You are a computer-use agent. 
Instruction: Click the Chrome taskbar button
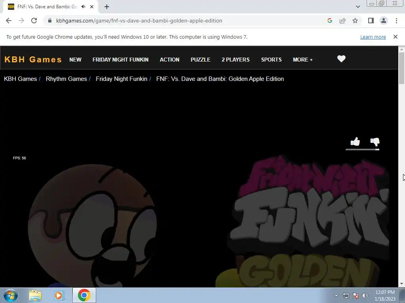84,295
